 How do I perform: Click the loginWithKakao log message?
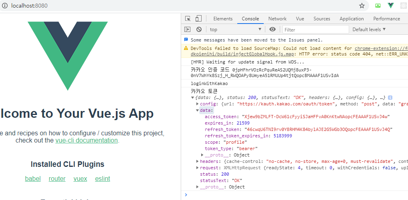(209, 83)
